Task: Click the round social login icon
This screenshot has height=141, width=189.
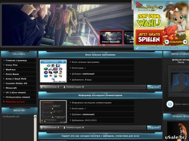Action: tap(170, 104)
